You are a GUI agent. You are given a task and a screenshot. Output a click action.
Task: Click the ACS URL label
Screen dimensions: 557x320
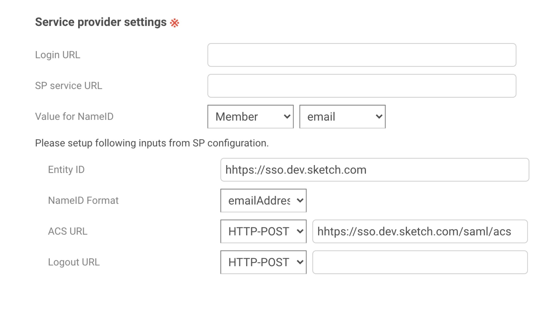click(x=68, y=231)
